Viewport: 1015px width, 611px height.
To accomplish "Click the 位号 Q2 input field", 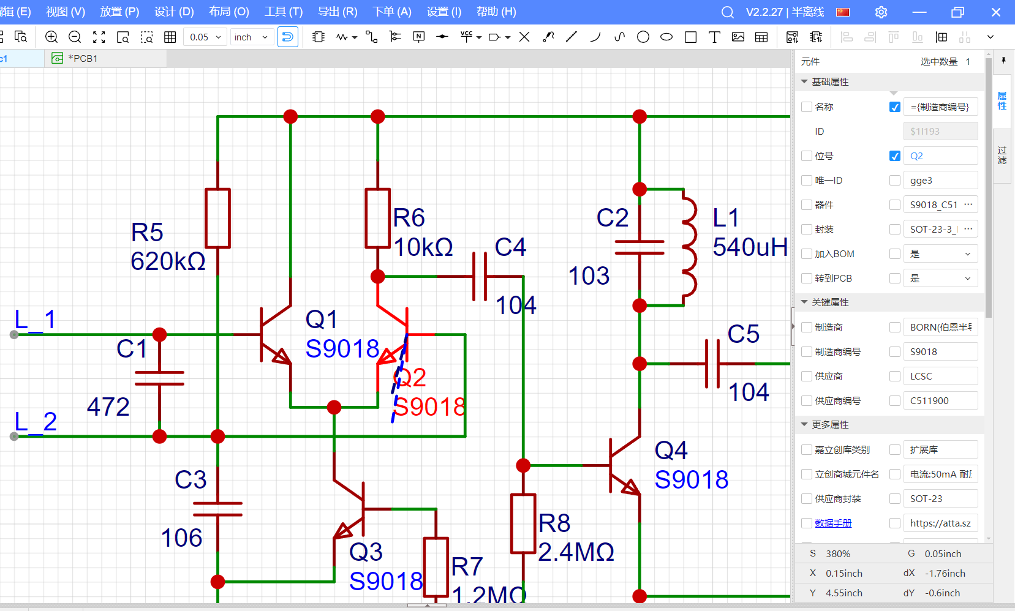I will point(940,156).
